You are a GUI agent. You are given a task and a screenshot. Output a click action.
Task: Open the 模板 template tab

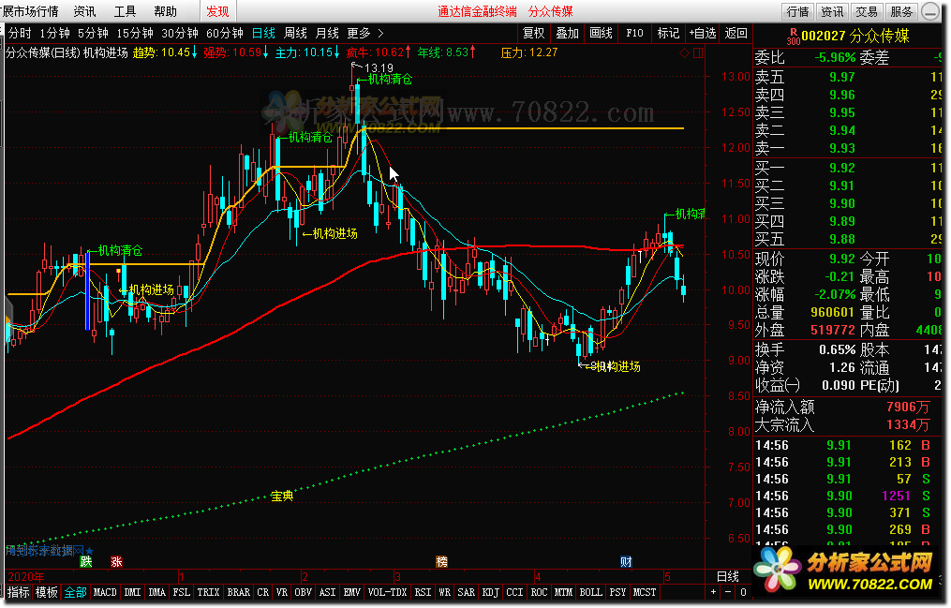coord(47,592)
